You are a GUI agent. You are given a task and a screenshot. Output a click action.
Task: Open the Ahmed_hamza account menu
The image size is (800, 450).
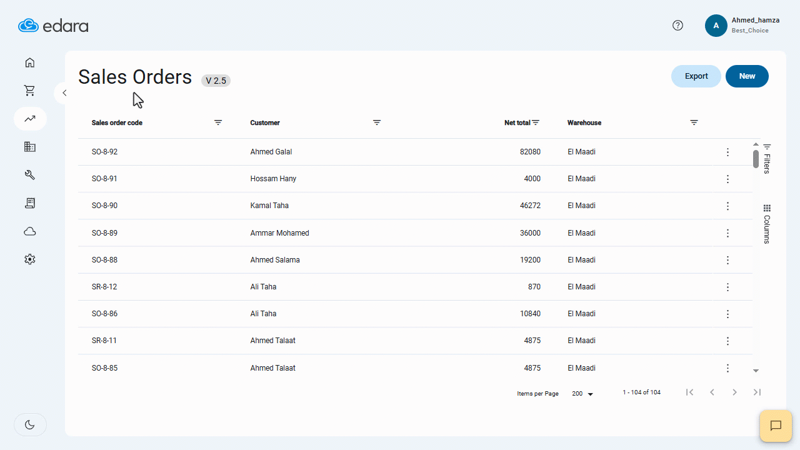(x=742, y=26)
